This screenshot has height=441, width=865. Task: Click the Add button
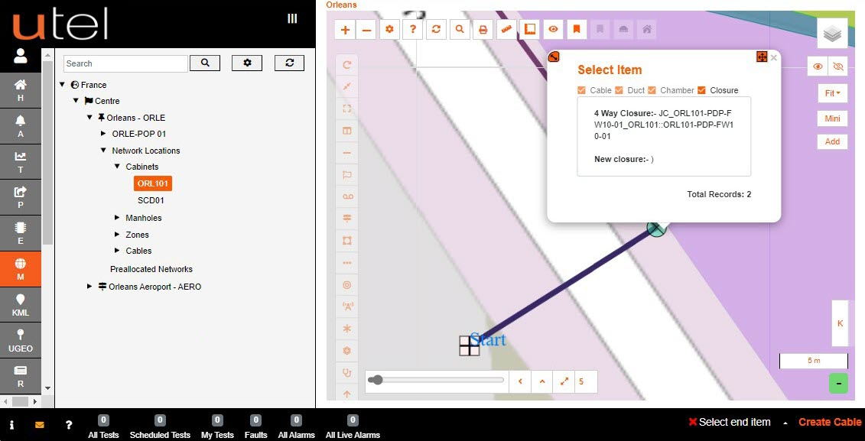point(832,141)
